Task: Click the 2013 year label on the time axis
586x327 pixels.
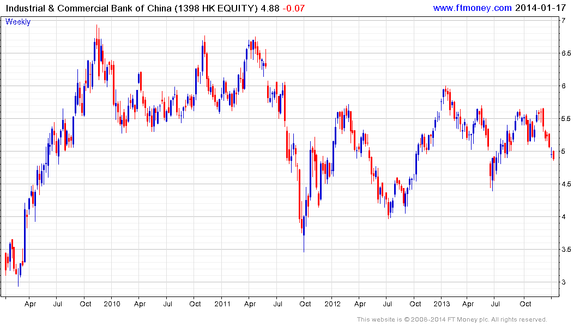Action: point(442,304)
